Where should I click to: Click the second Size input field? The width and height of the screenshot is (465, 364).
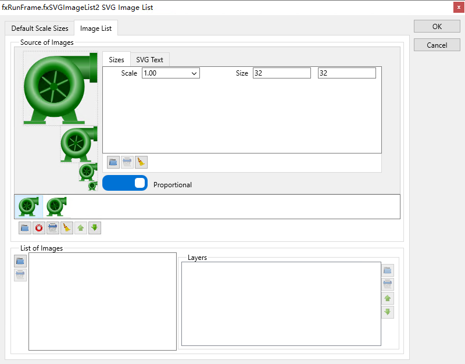pos(346,73)
